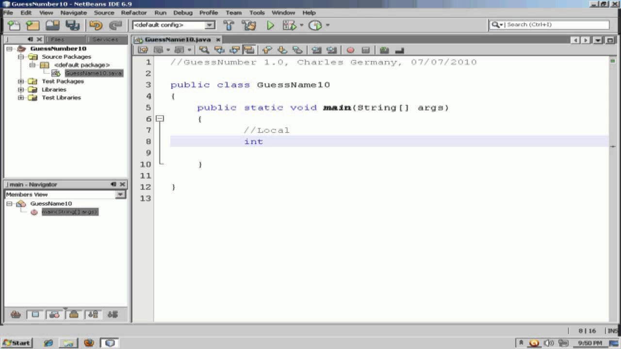The height and width of the screenshot is (349, 621).
Task: Collapse the GuessNumber10 project node
Action: (9, 48)
